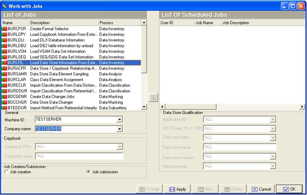Image resolution: width=307 pixels, height=195 pixels.
Task: Click the Work with Jobs title bar icon
Action: pyautogui.click(x=4, y=6)
